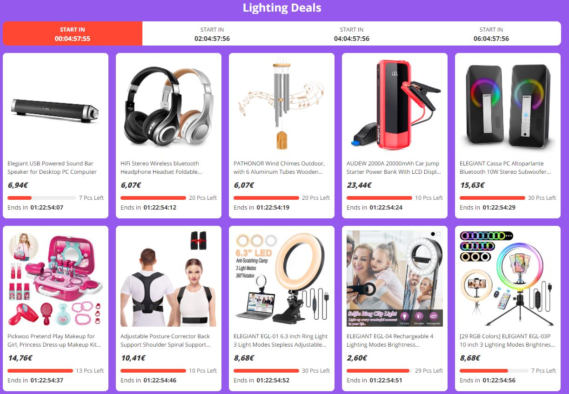Open the Pickwoo pretend makeup kit image

tap(55, 278)
